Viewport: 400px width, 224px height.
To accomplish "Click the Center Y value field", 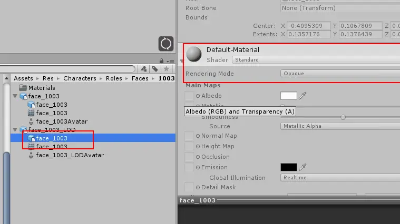I will click(360, 26).
